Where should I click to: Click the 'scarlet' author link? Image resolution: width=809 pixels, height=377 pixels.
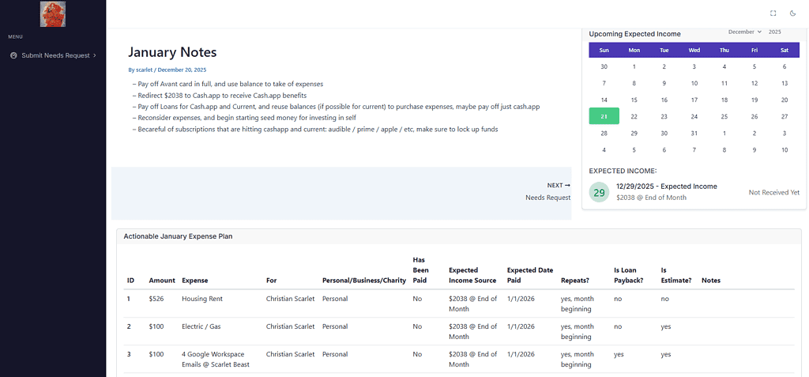click(144, 70)
